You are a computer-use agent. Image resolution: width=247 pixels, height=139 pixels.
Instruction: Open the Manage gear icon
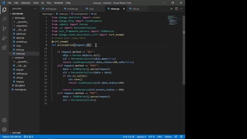4,130
